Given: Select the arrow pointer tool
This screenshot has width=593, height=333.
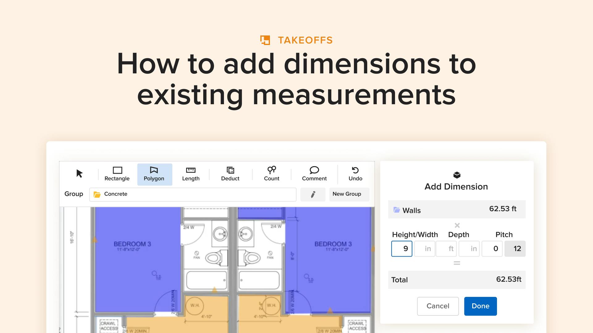Looking at the screenshot, I should coord(79,174).
